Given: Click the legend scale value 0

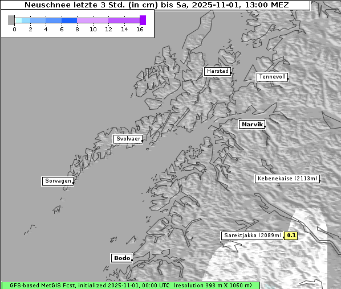Looking at the screenshot, I should pyautogui.click(x=14, y=29).
